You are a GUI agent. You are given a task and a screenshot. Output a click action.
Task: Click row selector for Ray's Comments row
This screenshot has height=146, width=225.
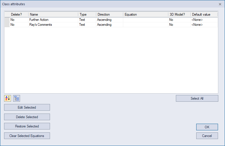[x=7, y=25]
